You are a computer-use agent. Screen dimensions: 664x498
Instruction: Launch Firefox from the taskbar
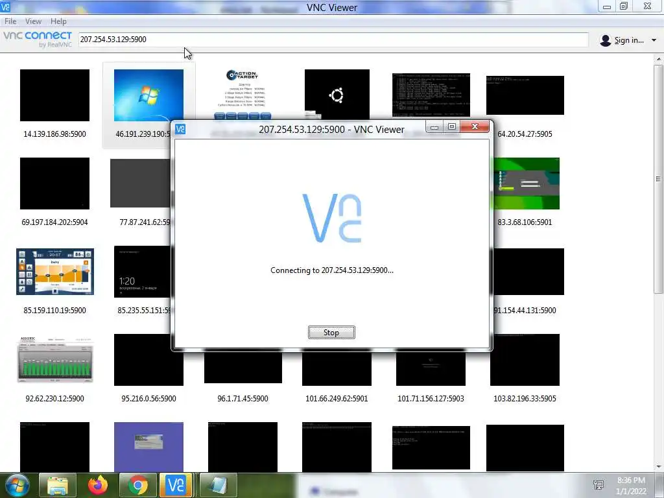(98, 485)
